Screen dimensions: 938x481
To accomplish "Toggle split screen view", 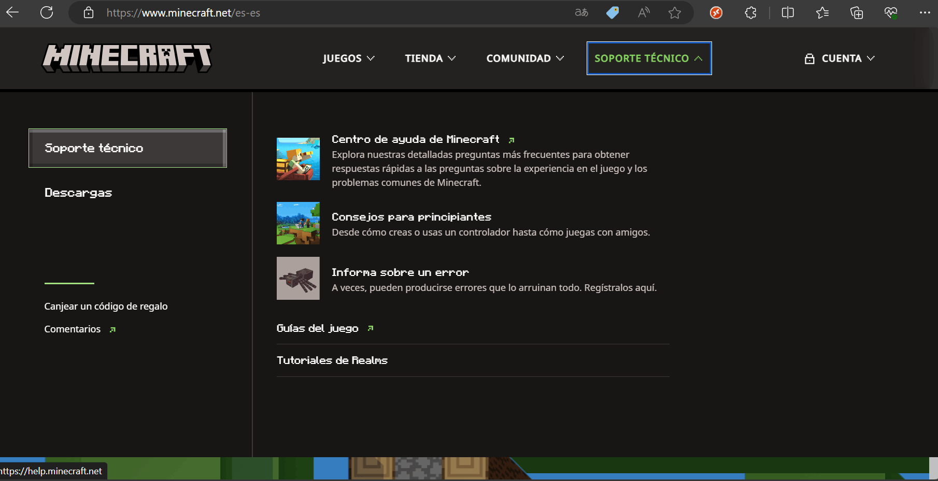I will [788, 12].
